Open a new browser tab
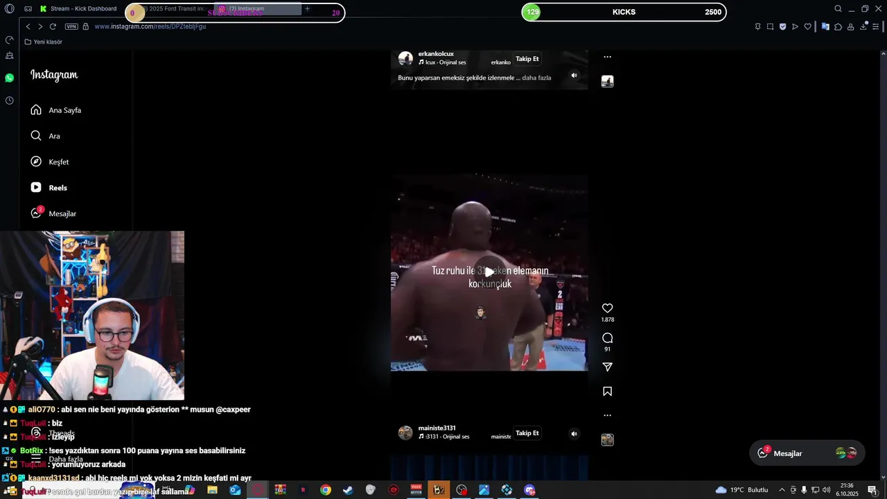 (307, 9)
